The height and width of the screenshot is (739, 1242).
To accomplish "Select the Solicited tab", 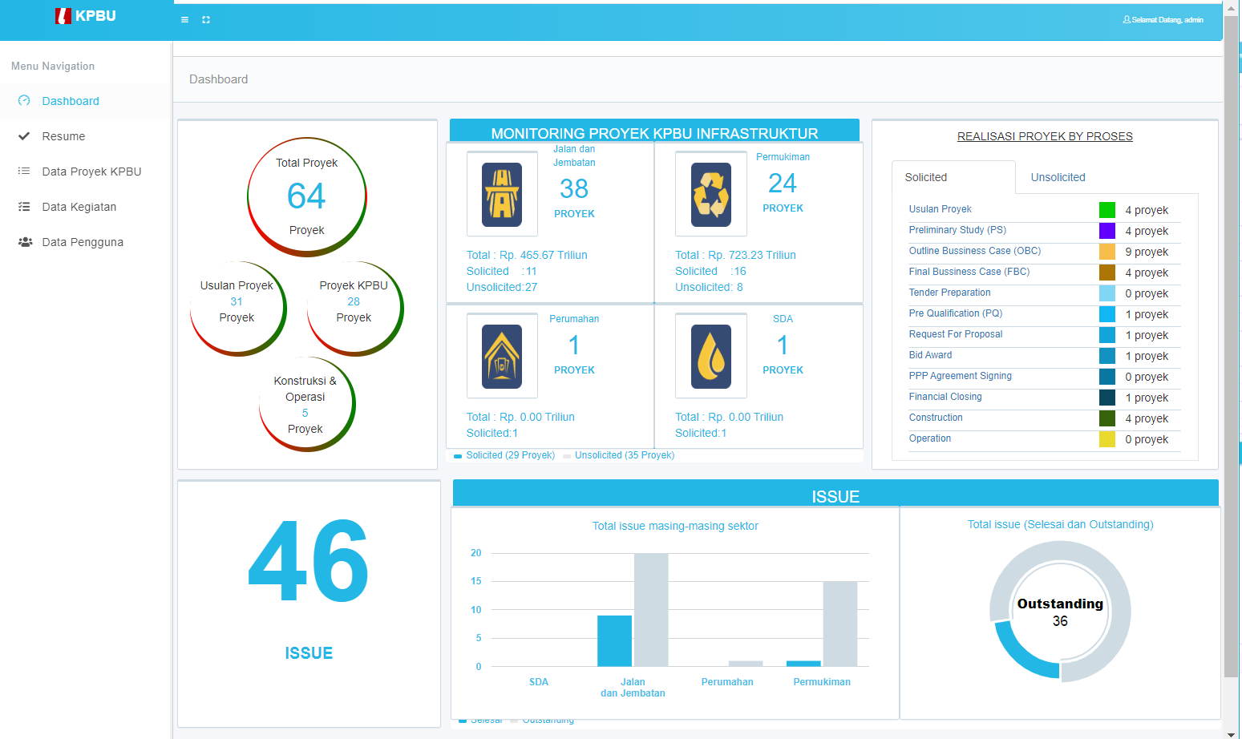I will [x=926, y=177].
